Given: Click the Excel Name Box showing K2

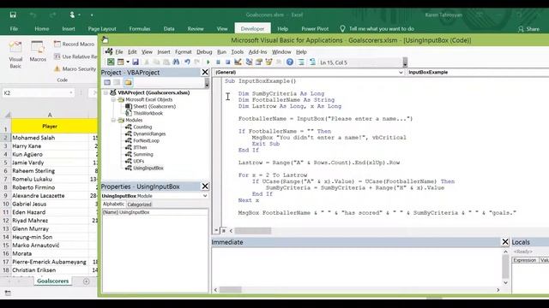Looking at the screenshot, I should [x=38, y=93].
